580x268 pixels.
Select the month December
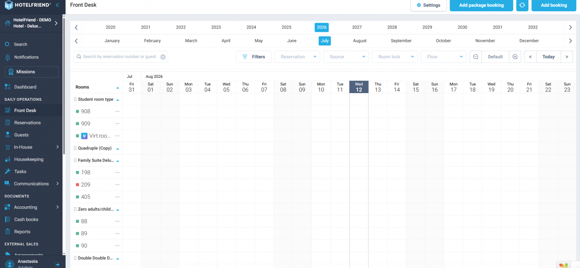tap(529, 41)
